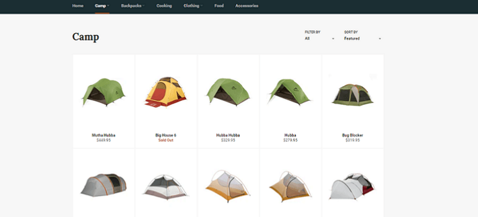478x217 pixels.
Task: Select Accessories in the navigation bar
Action: click(247, 6)
